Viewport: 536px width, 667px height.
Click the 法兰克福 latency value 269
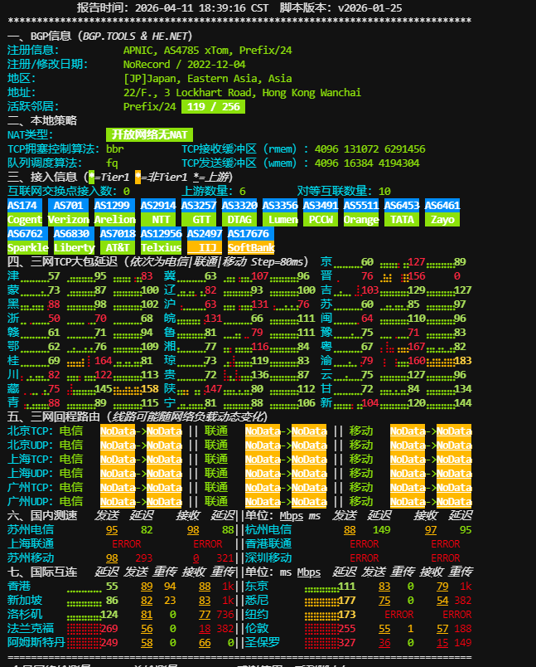(x=109, y=628)
